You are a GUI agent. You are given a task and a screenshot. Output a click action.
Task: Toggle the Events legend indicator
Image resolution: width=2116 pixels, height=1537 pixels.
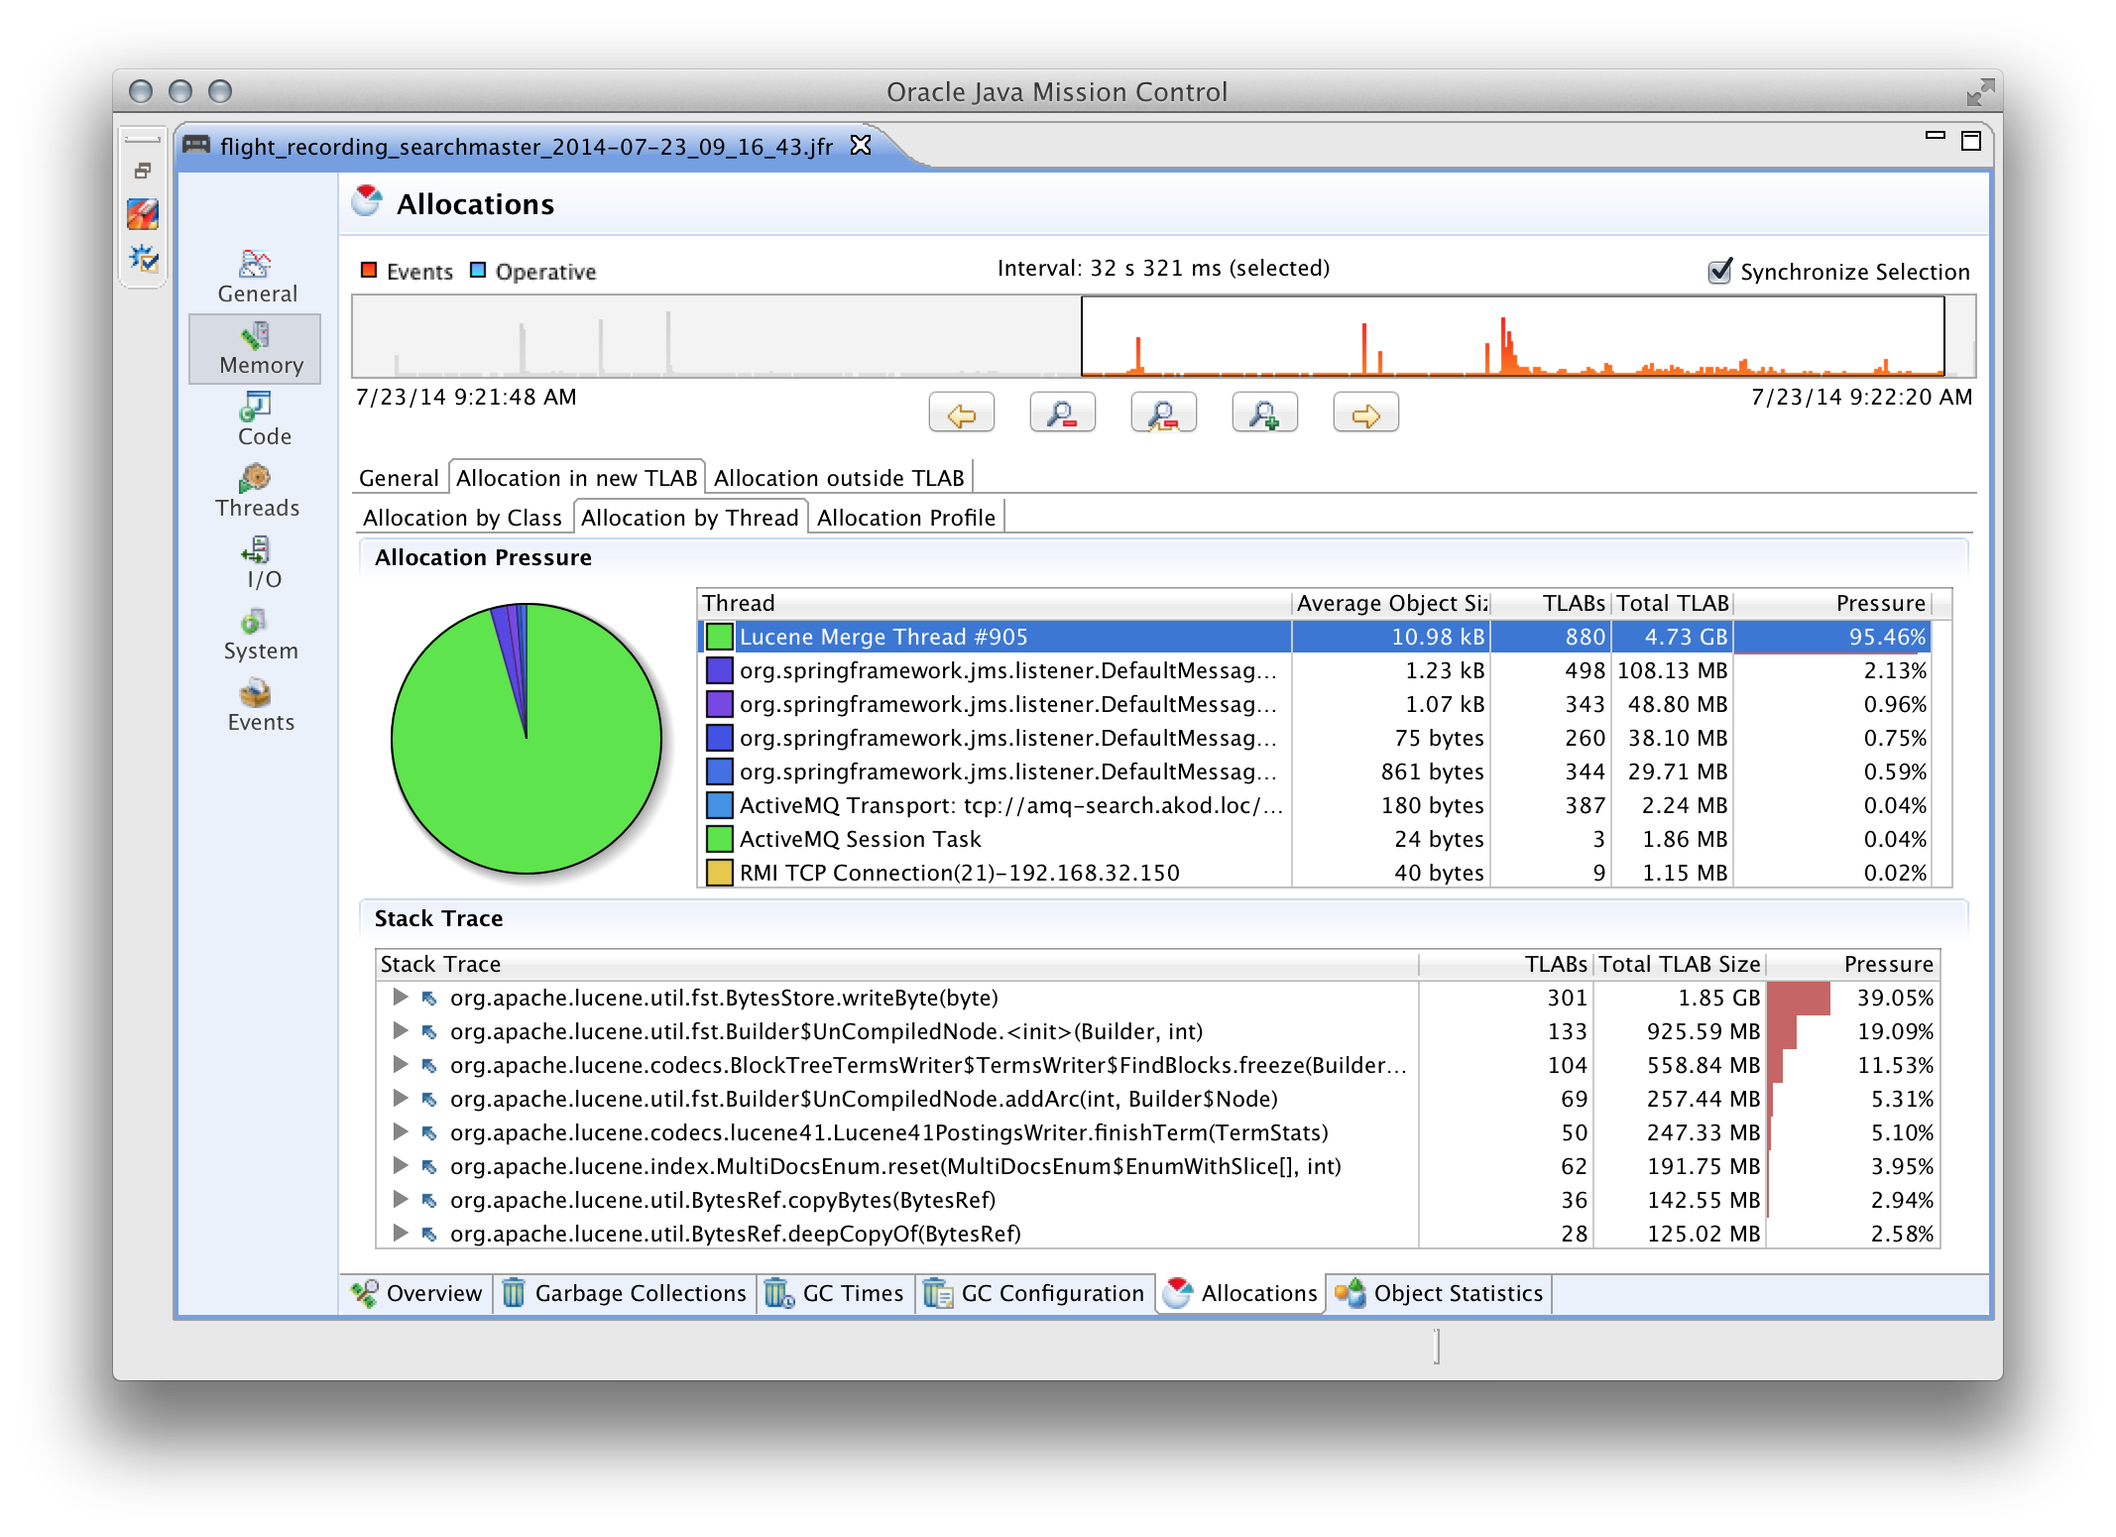point(369,270)
